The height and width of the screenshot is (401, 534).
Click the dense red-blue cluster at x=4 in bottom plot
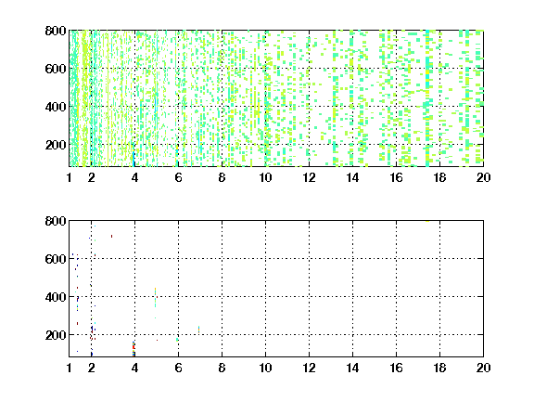coord(133,348)
